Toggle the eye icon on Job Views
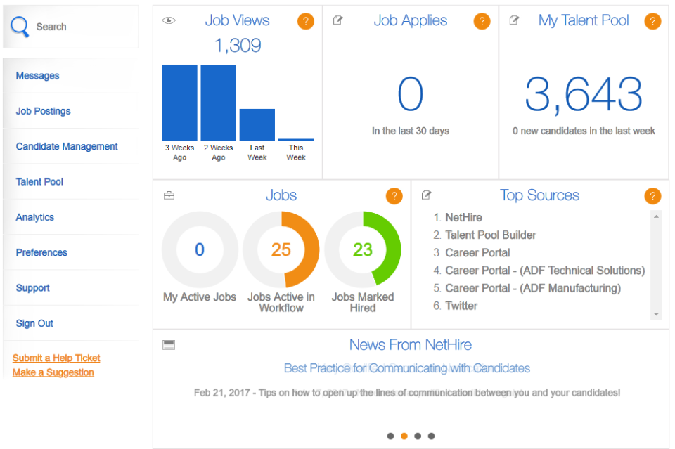The width and height of the screenshot is (675, 449). (168, 21)
